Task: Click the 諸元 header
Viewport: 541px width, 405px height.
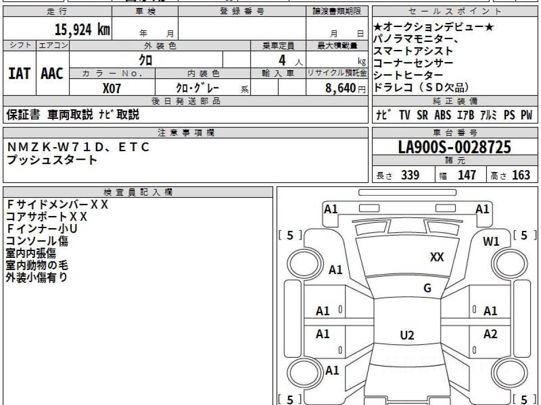Action: point(455,161)
